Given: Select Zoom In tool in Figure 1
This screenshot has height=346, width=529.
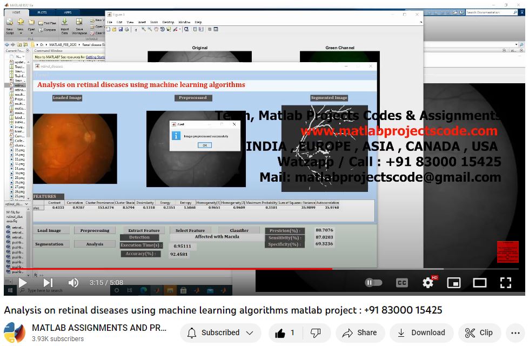Looking at the screenshot, I should tap(144, 29).
